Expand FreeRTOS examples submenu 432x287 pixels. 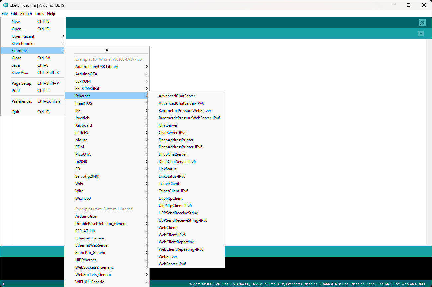(107, 103)
